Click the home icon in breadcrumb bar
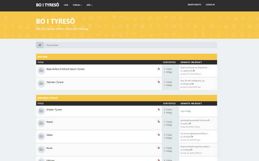This screenshot has width=259, height=161. pyautogui.click(x=40, y=45)
